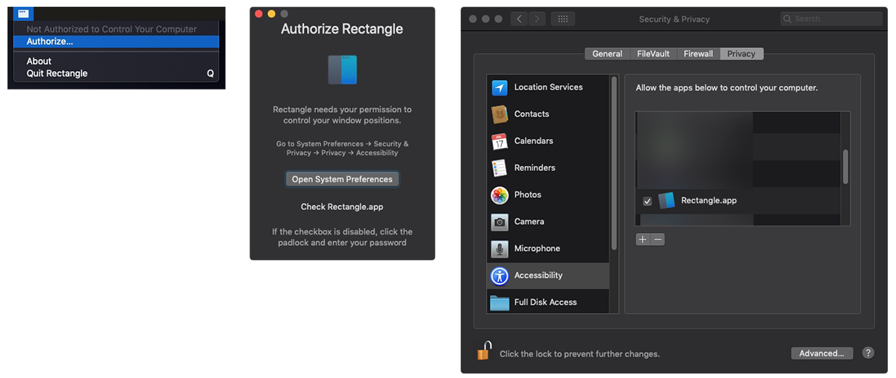Viewport: 896px width, 378px height.
Task: Click the Rectangle logo in Authorize window
Action: tap(342, 69)
